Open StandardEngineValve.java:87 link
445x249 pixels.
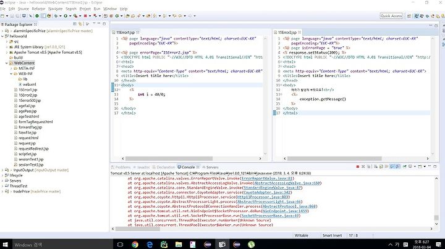pos(273,187)
